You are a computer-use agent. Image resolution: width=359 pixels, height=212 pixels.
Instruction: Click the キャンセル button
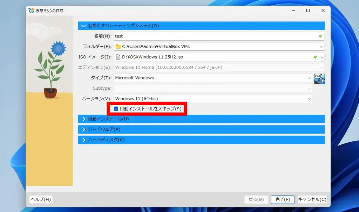[312, 199]
